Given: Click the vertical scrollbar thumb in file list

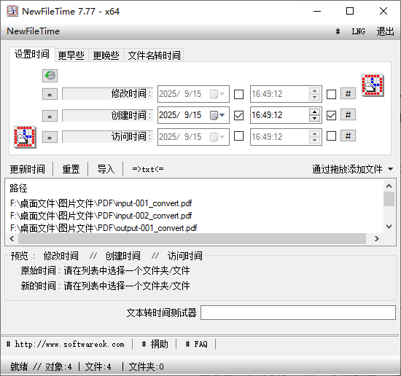Looking at the screenshot, I should coord(389,199).
